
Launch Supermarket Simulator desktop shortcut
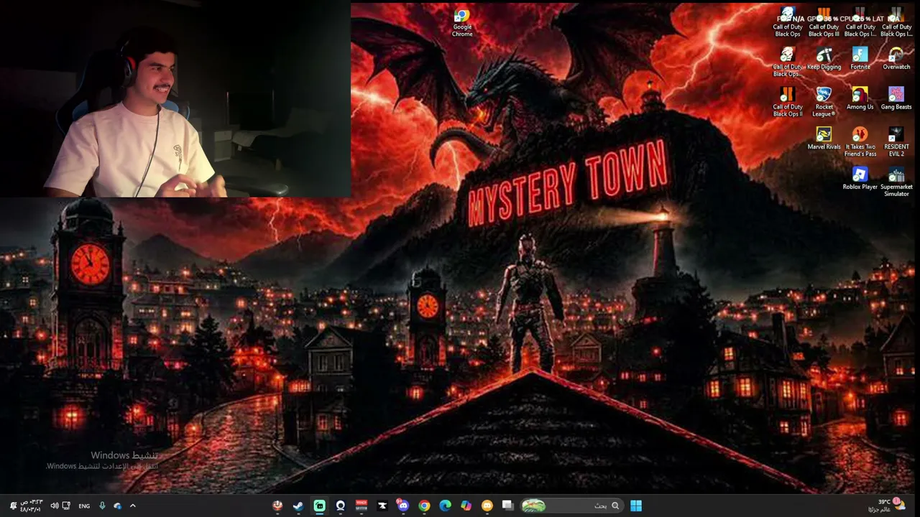[x=896, y=182]
